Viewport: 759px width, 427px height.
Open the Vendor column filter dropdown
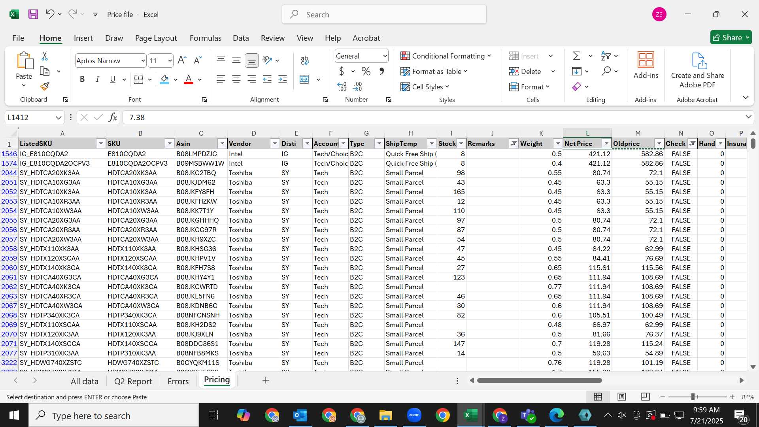(x=275, y=144)
